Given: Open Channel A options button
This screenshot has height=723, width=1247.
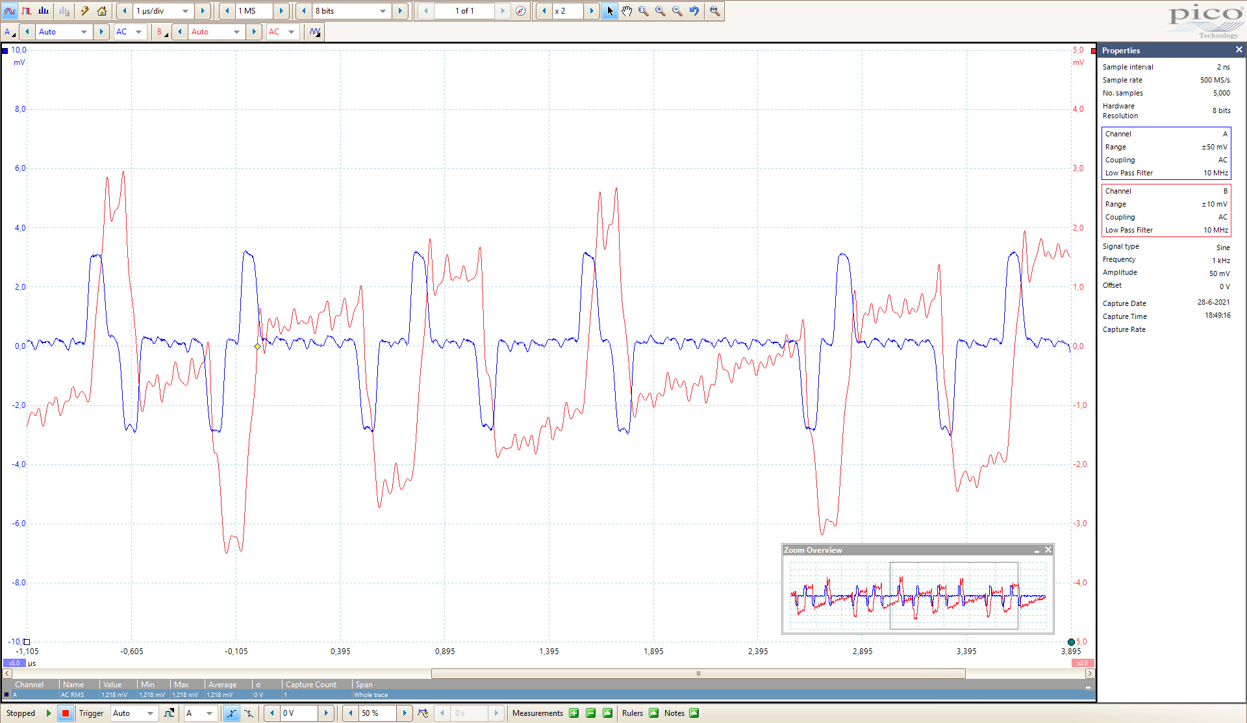Looking at the screenshot, I should pos(10,32).
